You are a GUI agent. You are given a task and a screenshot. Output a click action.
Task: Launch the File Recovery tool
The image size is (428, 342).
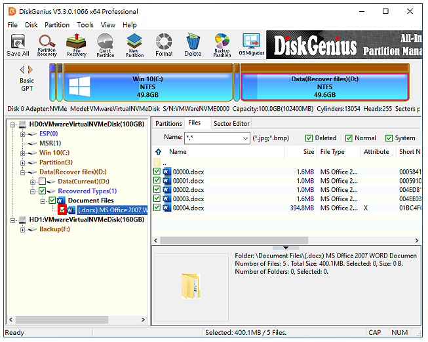click(x=77, y=45)
